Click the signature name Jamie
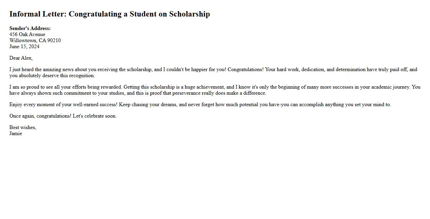430x219 pixels. (x=16, y=134)
